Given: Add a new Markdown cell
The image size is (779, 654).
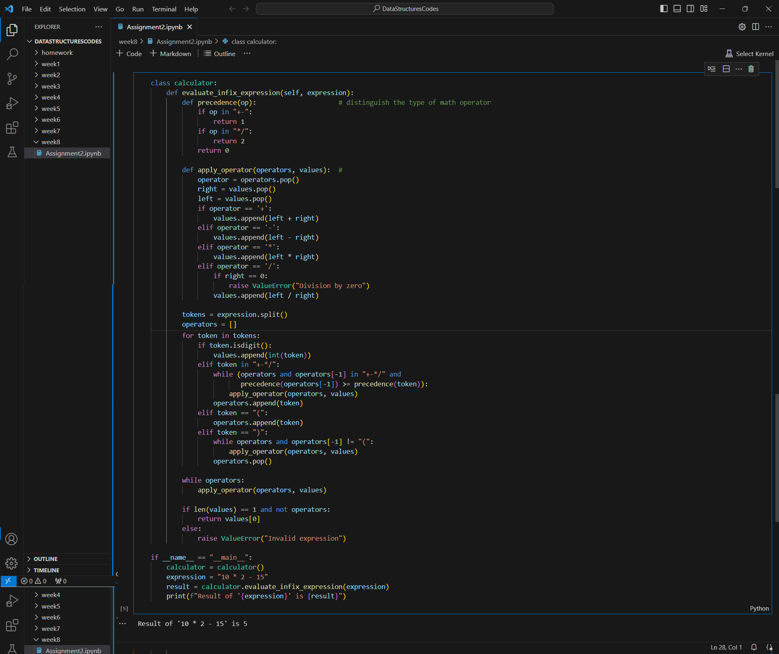Looking at the screenshot, I should click(x=171, y=54).
